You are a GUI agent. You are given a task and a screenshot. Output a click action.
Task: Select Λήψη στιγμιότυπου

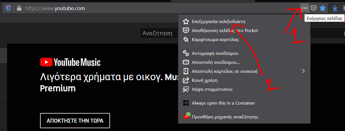coord(245,89)
